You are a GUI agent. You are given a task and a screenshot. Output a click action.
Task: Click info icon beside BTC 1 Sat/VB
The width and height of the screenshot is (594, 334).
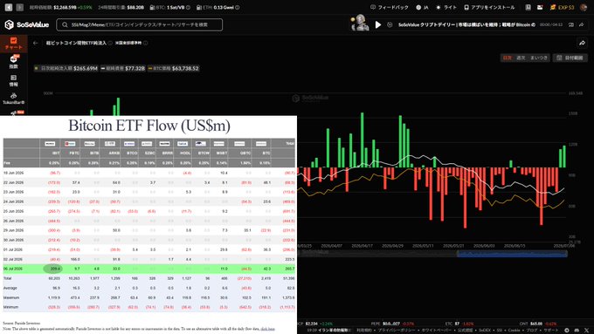[189, 7]
